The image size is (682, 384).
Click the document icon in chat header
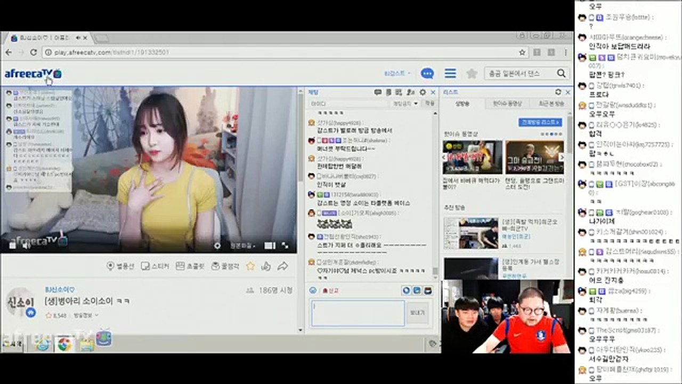click(x=389, y=92)
